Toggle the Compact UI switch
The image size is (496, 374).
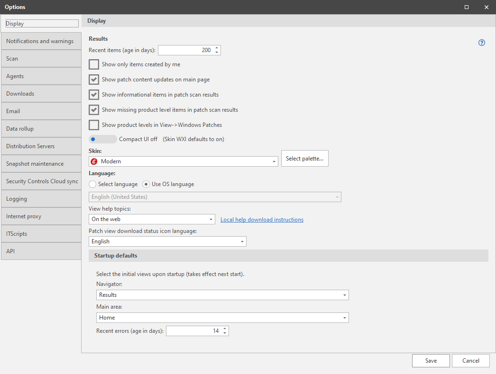point(103,139)
